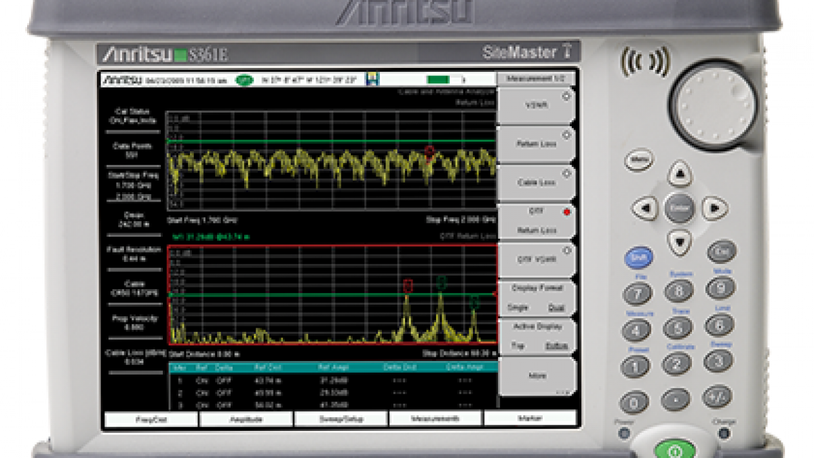Click the Cable type entry in sidebar

133,288
